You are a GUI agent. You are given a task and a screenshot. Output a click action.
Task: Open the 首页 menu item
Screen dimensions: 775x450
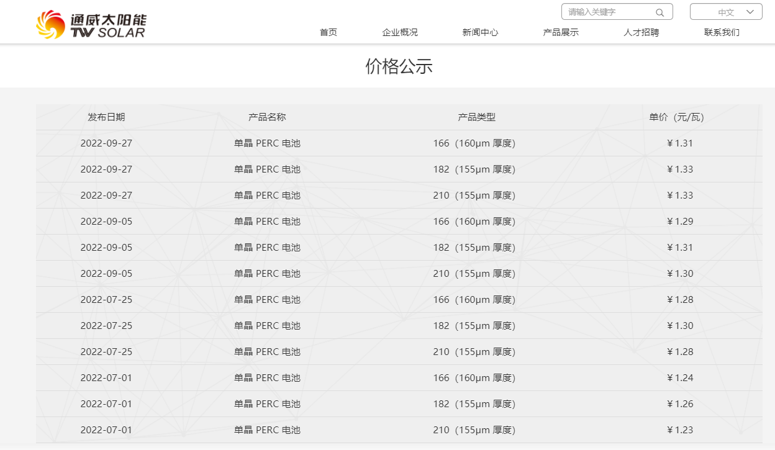click(x=328, y=32)
